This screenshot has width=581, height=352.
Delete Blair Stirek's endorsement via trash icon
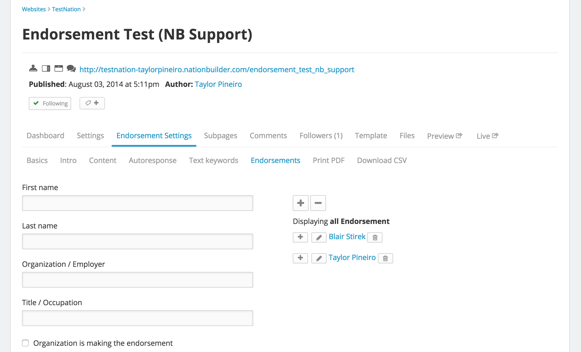coord(375,237)
